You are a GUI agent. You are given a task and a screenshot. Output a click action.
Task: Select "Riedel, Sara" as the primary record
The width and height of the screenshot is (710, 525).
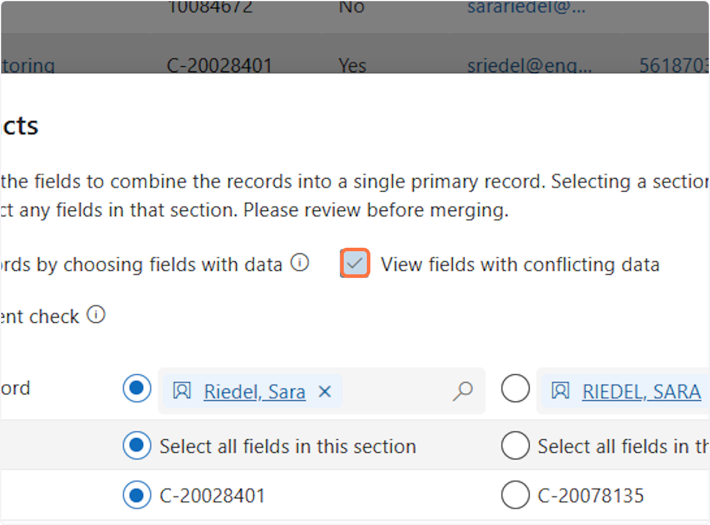pos(137,388)
